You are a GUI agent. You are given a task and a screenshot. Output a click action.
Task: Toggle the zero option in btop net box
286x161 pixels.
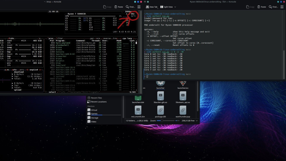click(21, 70)
